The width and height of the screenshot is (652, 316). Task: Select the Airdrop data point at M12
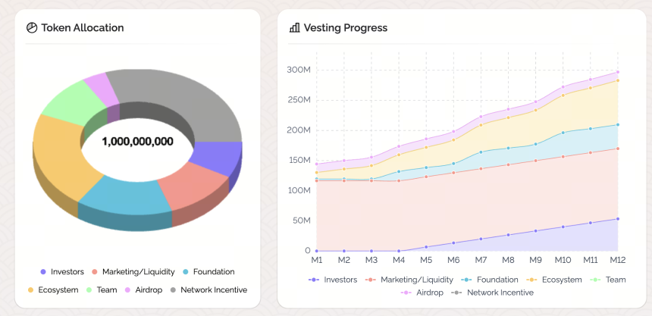click(x=617, y=72)
